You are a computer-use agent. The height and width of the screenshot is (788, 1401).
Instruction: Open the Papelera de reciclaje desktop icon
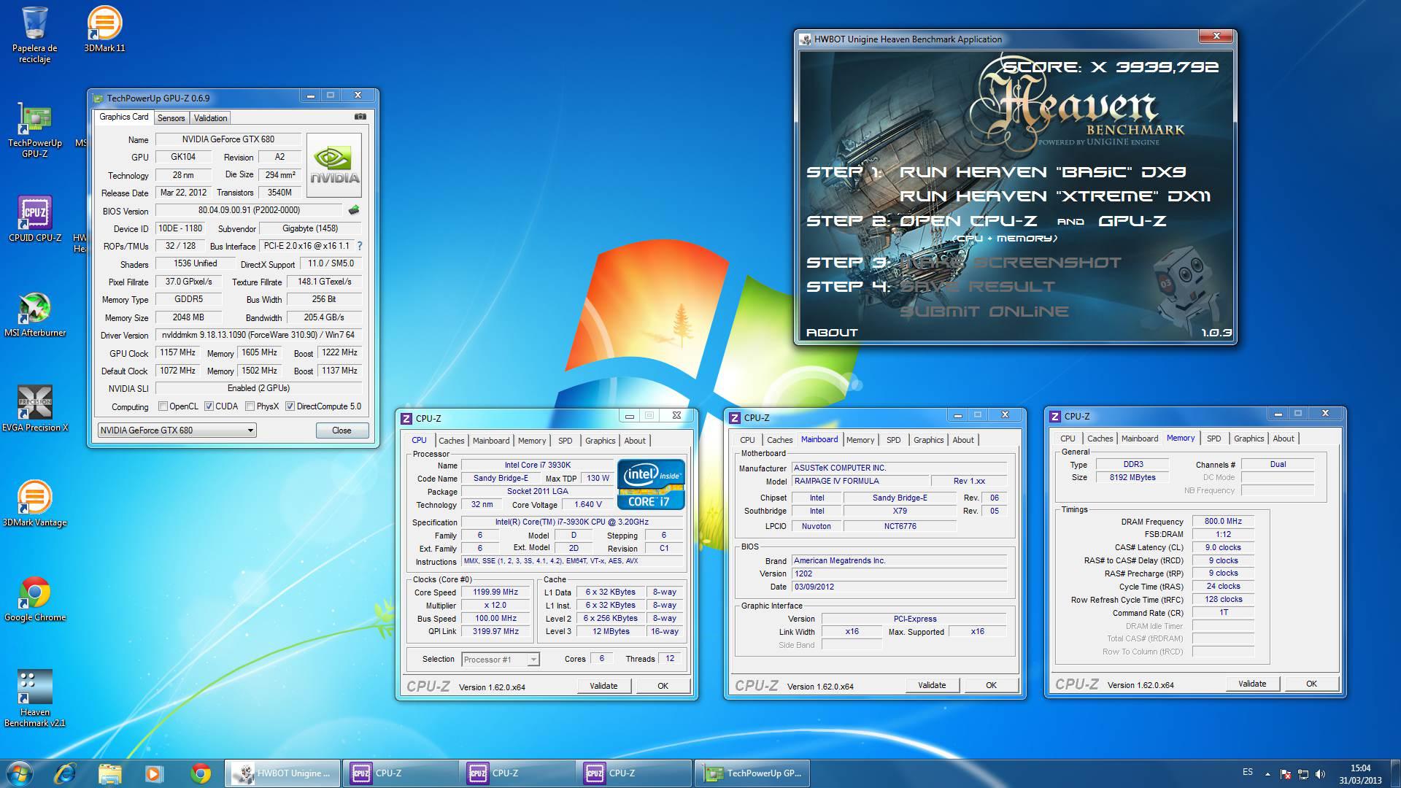(34, 34)
